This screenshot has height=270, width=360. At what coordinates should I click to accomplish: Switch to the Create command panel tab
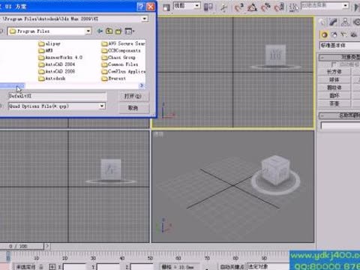click(x=322, y=22)
